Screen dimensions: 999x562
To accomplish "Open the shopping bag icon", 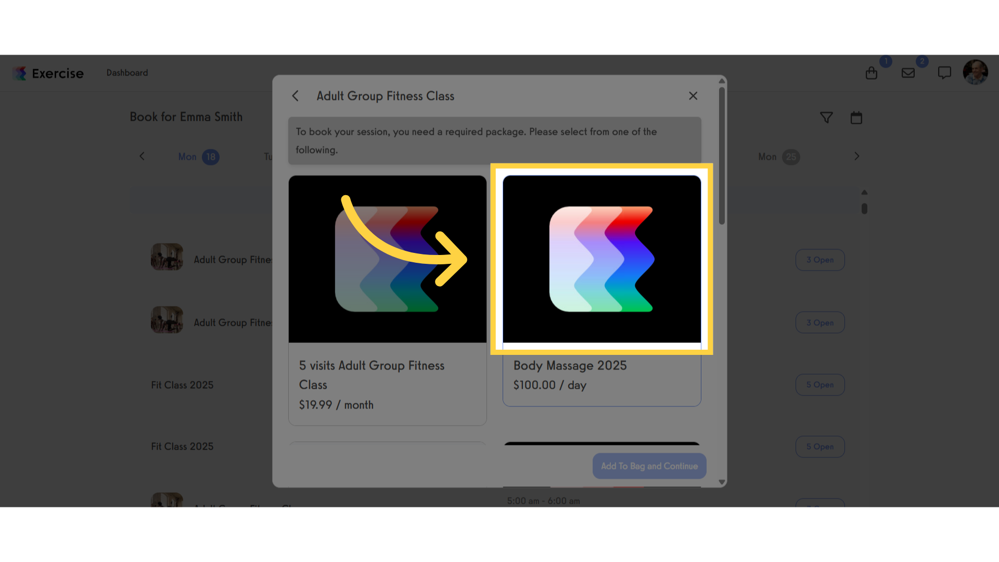I will [872, 73].
